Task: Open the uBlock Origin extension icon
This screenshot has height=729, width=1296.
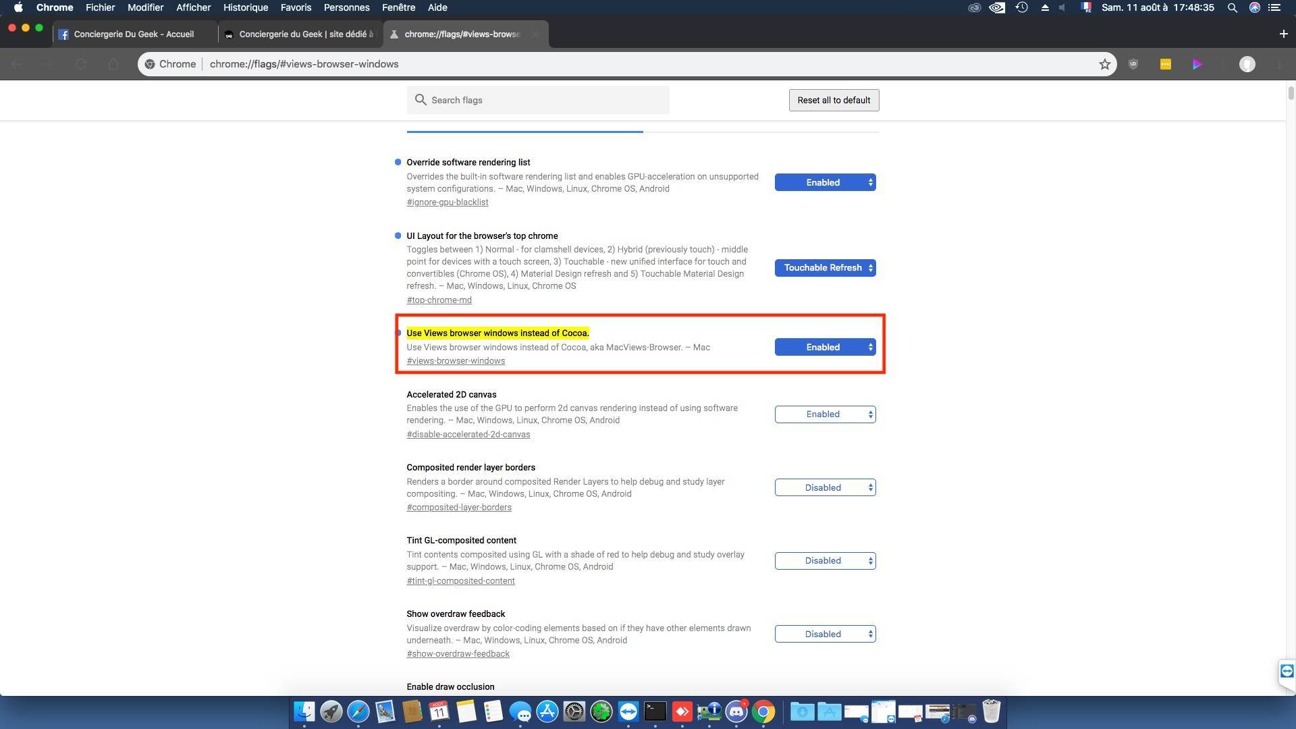Action: pyautogui.click(x=1133, y=64)
